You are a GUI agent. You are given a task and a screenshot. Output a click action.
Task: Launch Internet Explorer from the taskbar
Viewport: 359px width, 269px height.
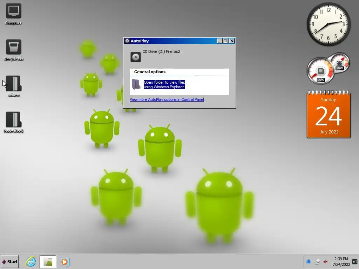(31, 262)
